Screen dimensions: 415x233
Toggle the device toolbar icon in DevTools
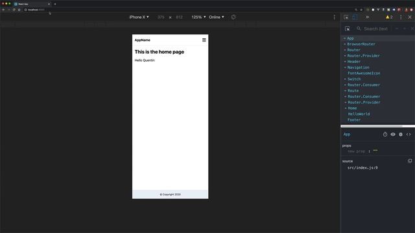[x=355, y=17]
